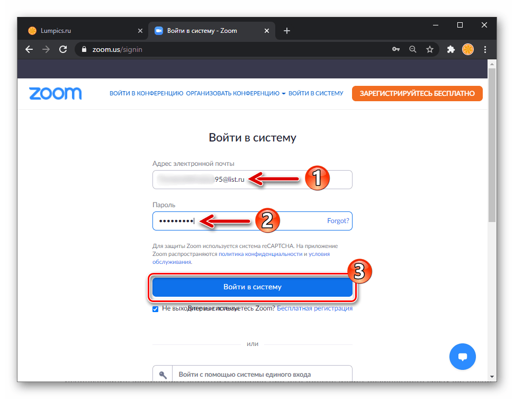Click the 'Forgot?' password link
The width and height of the screenshot is (514, 399).
point(338,221)
